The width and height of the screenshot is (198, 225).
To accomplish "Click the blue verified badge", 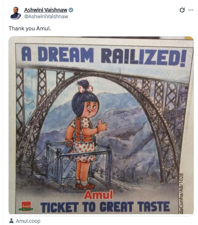I will coord(71,10).
